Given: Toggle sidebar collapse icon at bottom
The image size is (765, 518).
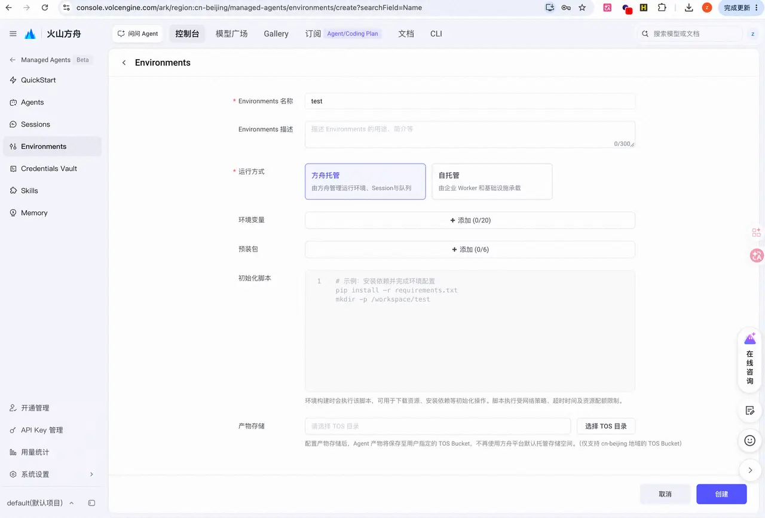Looking at the screenshot, I should point(91,503).
